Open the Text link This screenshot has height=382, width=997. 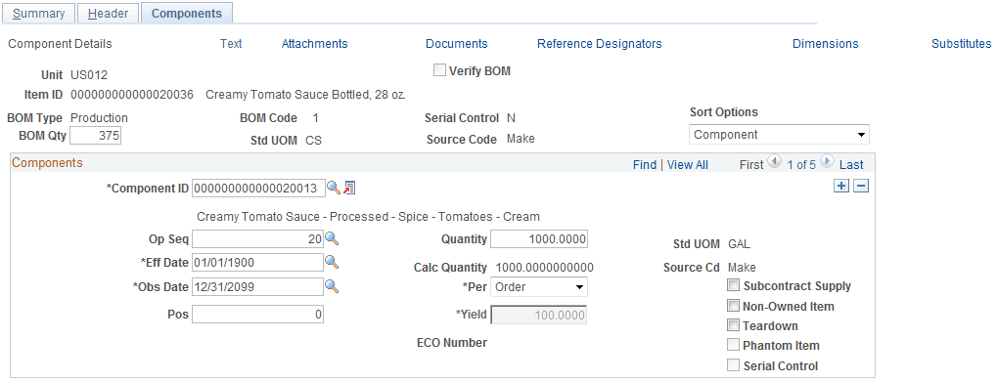(x=231, y=44)
